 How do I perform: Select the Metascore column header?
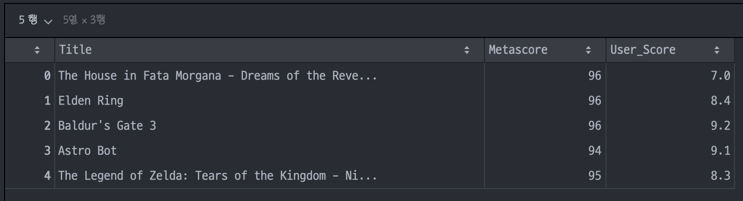click(x=545, y=50)
